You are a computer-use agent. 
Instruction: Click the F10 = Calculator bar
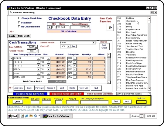[x=69, y=31]
